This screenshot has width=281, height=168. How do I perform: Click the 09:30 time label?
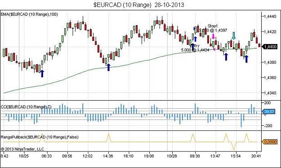click(x=195, y=156)
